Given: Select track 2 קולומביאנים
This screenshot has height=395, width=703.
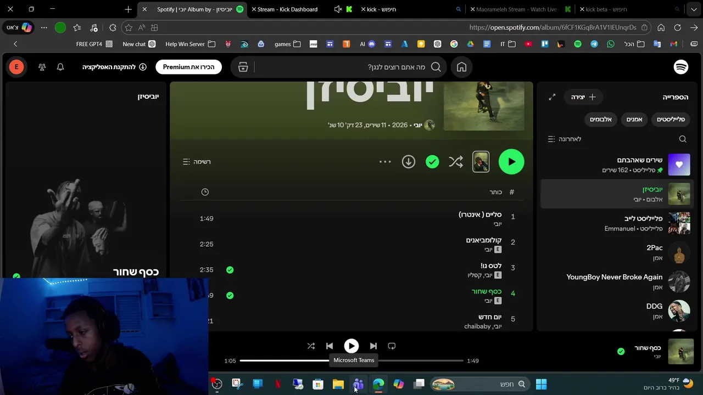Looking at the screenshot, I should 351,244.
